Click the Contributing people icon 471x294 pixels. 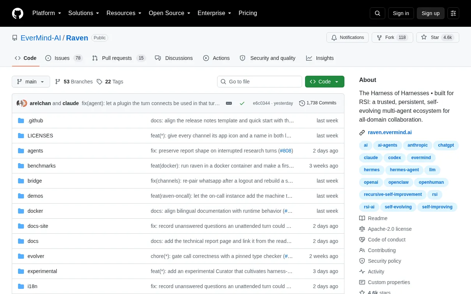pyautogui.click(x=362, y=250)
